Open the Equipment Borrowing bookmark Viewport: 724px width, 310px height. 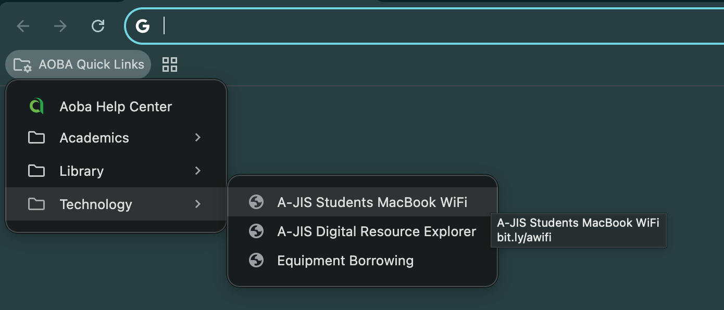click(363, 260)
